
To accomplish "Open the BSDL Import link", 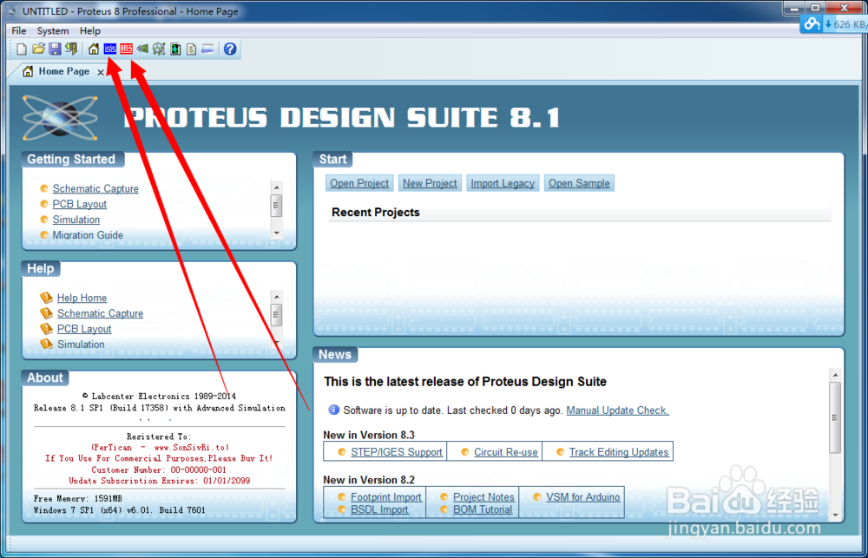I will [379, 509].
